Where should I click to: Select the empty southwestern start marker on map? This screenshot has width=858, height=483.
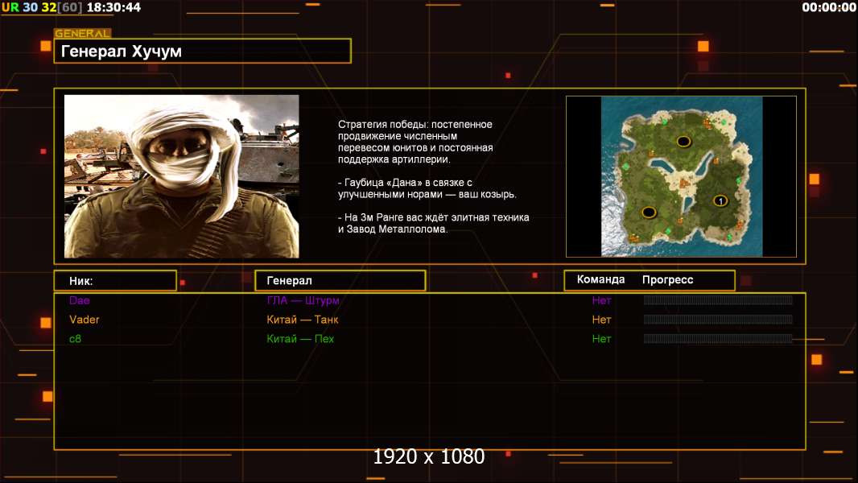click(x=649, y=212)
